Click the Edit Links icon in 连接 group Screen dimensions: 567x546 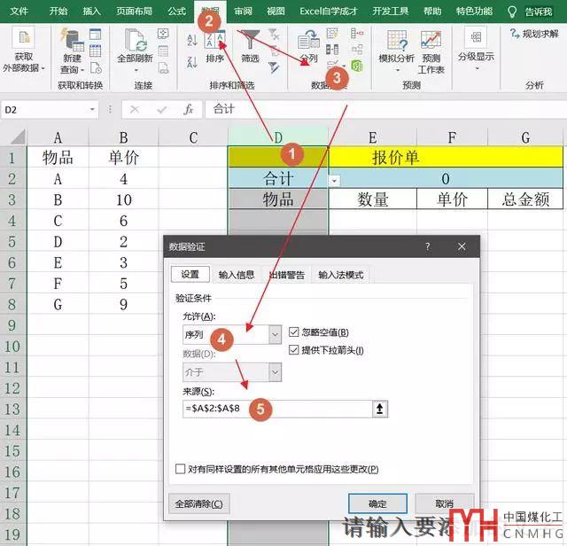tap(163, 67)
